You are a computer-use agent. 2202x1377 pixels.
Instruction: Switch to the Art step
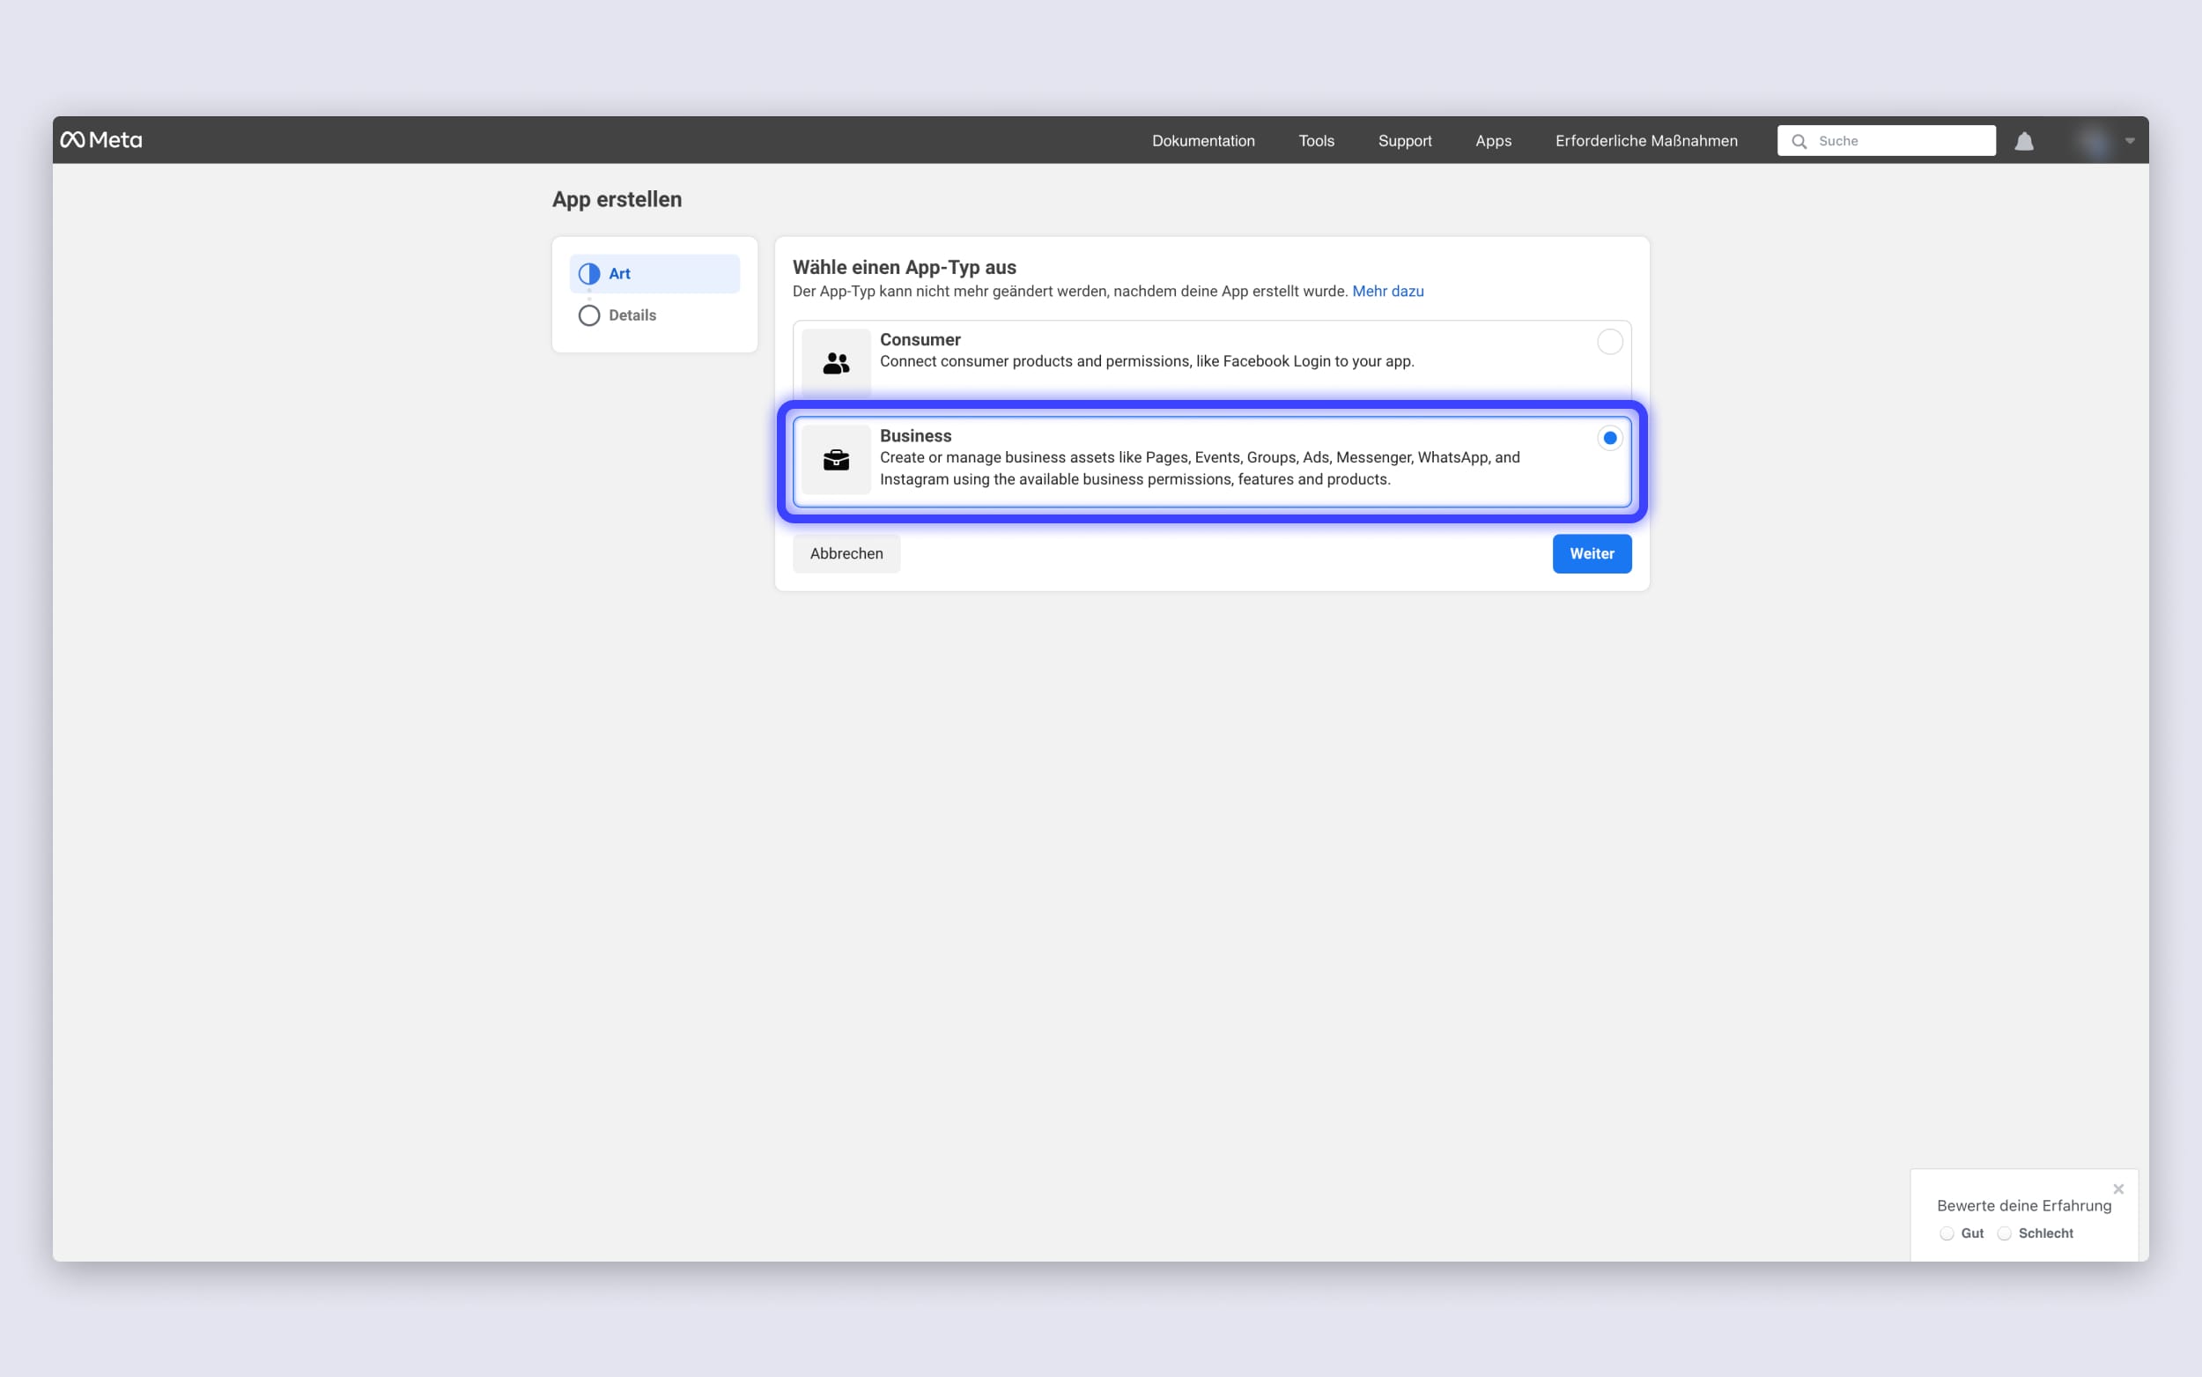point(654,274)
